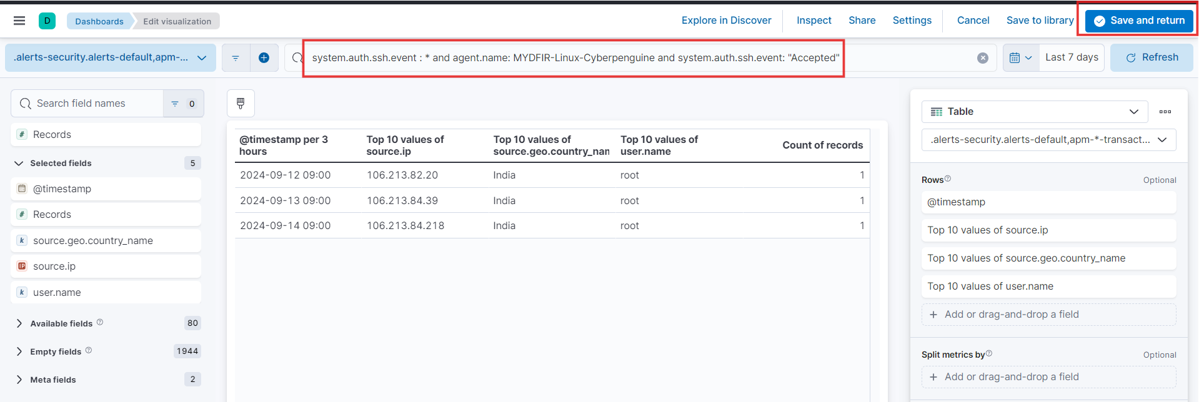The image size is (1199, 402).
Task: Open Top 10 values of source.ip dimension
Action: point(1048,230)
